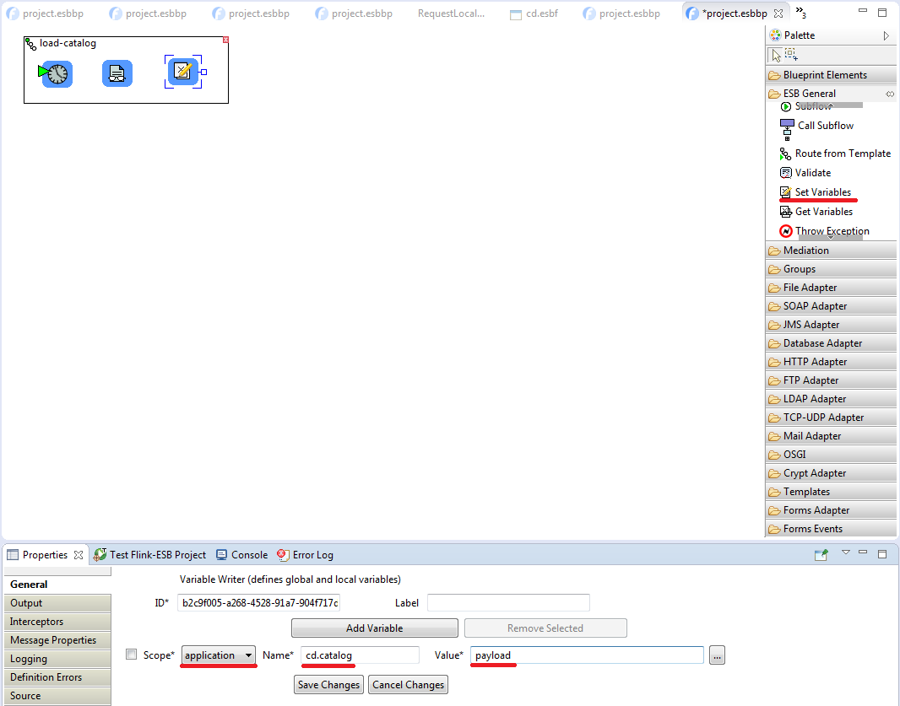The height and width of the screenshot is (706, 900).
Task: Choose Get Variables in the palette
Action: pos(823,212)
